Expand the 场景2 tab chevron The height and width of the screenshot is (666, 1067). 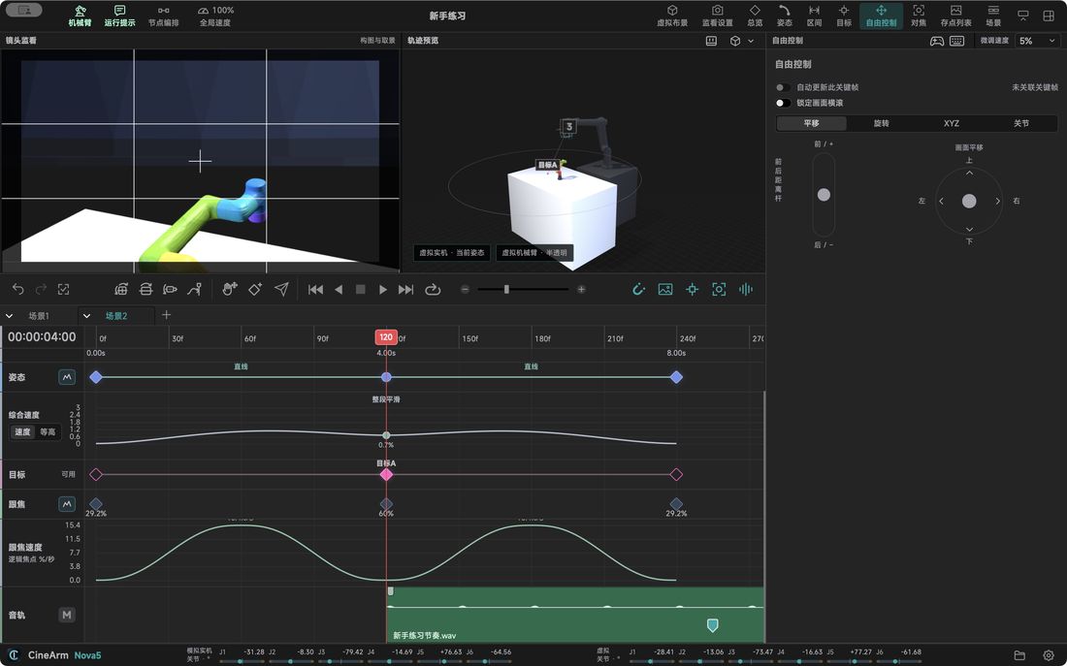coord(86,316)
